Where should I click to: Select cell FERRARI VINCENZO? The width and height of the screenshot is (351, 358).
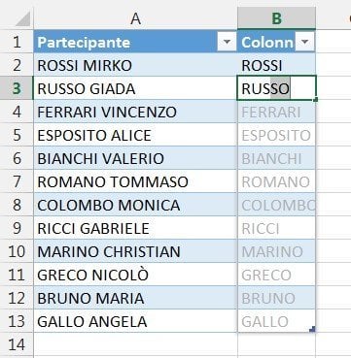pos(135,112)
